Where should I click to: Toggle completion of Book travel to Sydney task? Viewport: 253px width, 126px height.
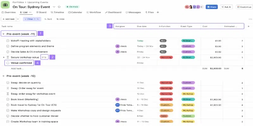pos(8,105)
